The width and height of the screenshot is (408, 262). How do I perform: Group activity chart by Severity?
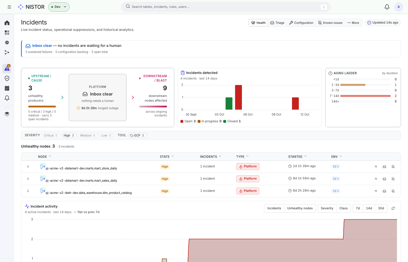pos(327,208)
